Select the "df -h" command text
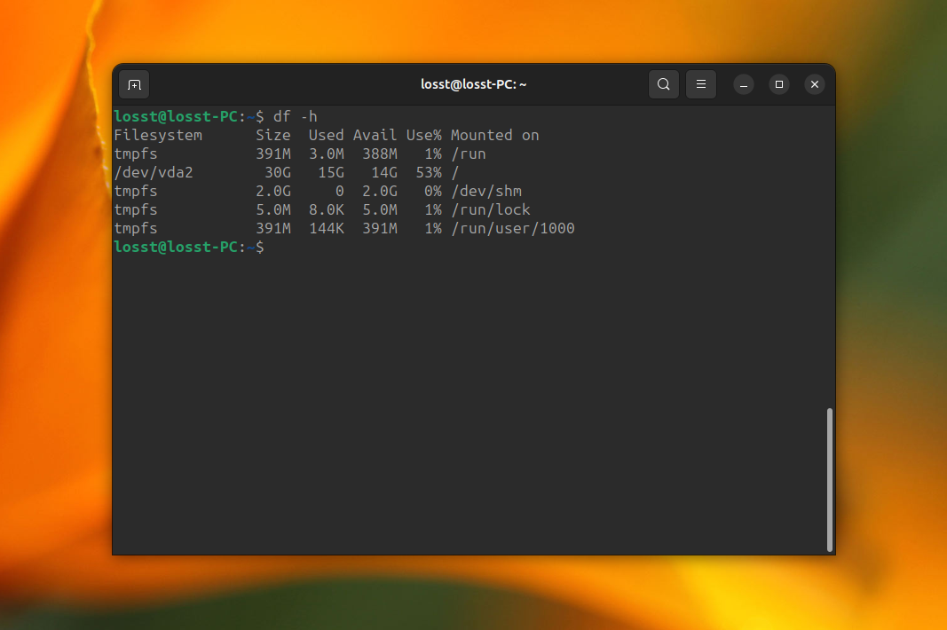 point(294,116)
